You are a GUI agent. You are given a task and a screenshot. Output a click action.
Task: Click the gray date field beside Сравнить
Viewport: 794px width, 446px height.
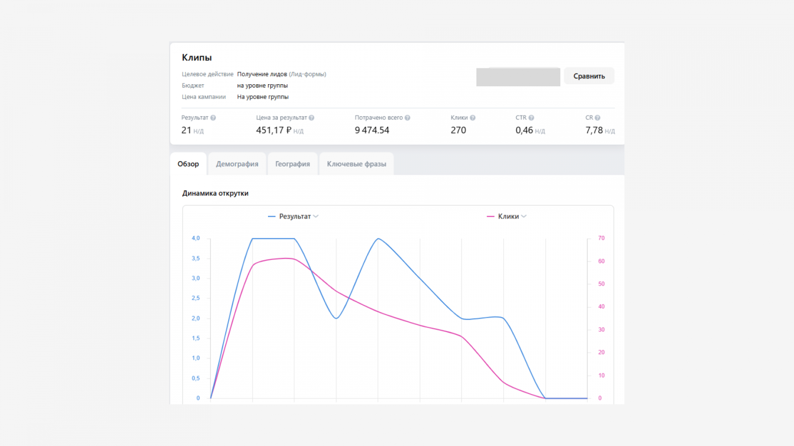[518, 77]
